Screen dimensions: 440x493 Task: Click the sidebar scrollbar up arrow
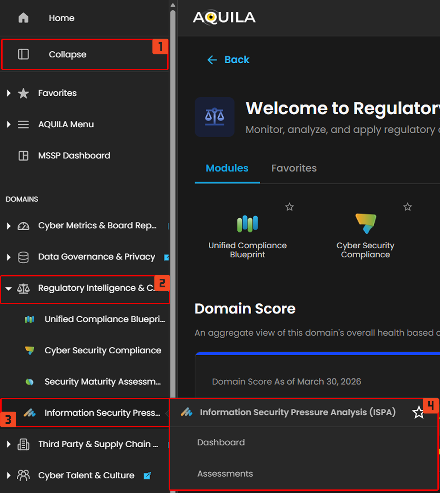pos(173,5)
